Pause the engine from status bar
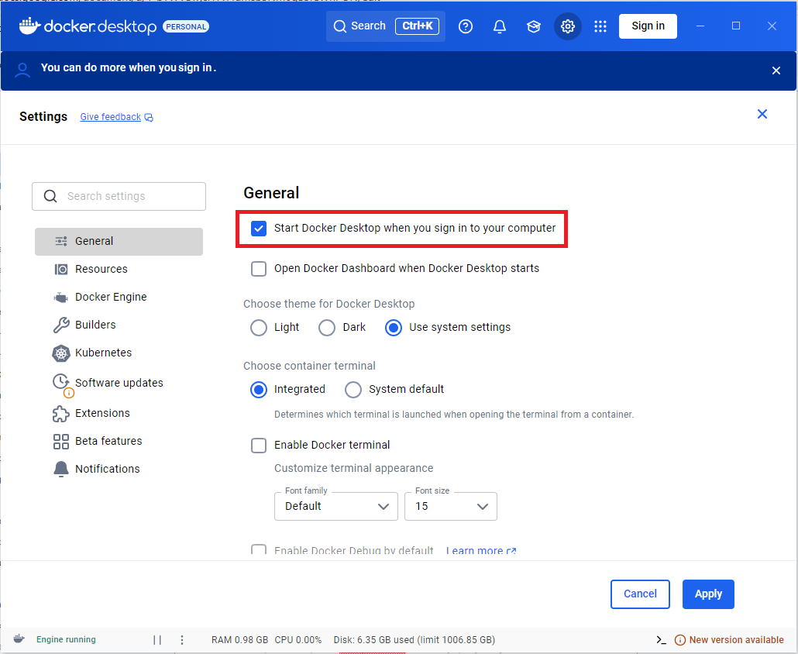Viewport: 798px width, 654px height. tap(157, 640)
